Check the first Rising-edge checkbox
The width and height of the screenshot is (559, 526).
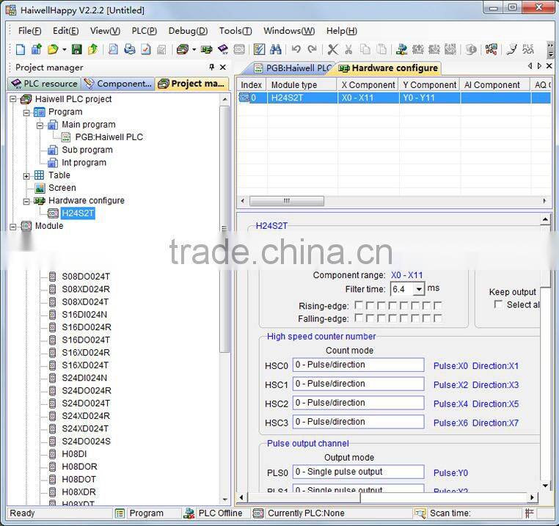tap(359, 305)
